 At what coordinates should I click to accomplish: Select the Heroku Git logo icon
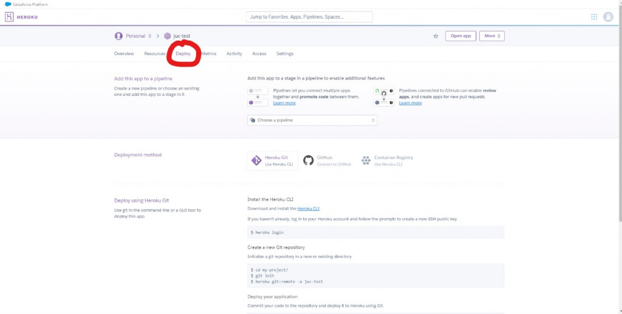(x=256, y=161)
